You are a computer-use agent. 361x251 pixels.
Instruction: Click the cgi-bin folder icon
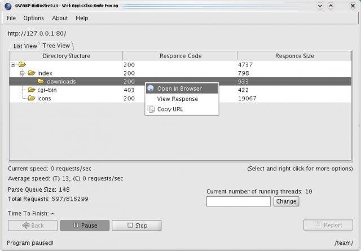point(32,90)
